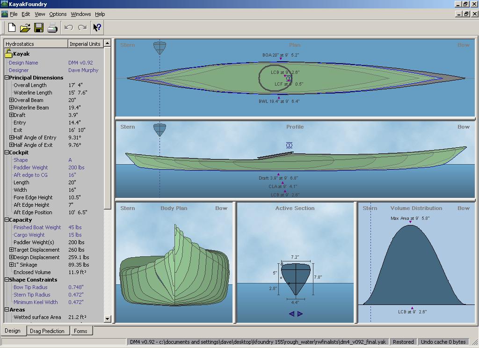Open the Options menu
Image resolution: width=479 pixels, height=348 pixels.
tap(58, 14)
